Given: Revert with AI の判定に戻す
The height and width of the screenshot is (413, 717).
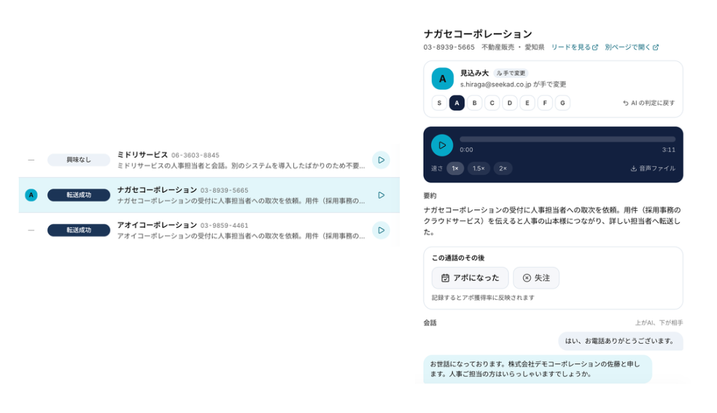Looking at the screenshot, I should point(648,103).
